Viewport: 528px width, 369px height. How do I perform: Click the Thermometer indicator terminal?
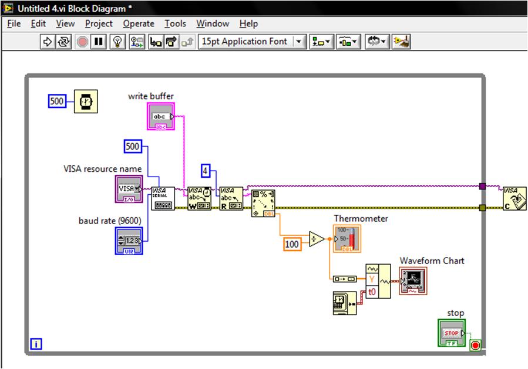(x=347, y=238)
